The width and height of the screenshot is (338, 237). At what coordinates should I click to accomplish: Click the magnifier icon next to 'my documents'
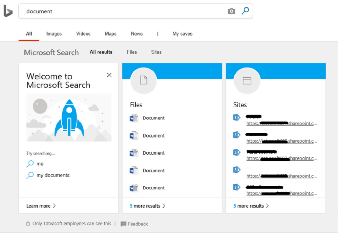click(x=30, y=175)
